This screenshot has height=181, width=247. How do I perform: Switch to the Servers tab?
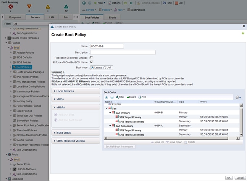(35, 17)
